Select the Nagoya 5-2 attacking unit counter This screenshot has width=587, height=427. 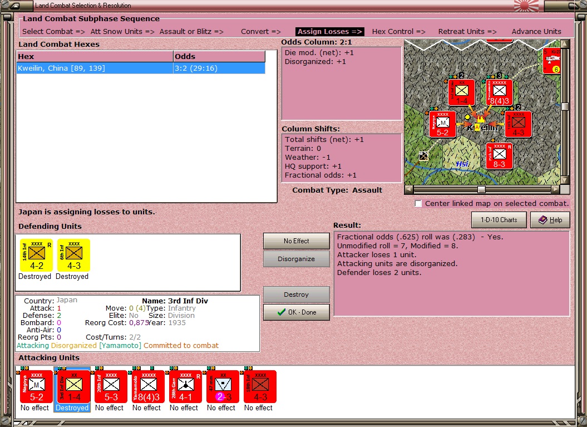tap(36, 386)
